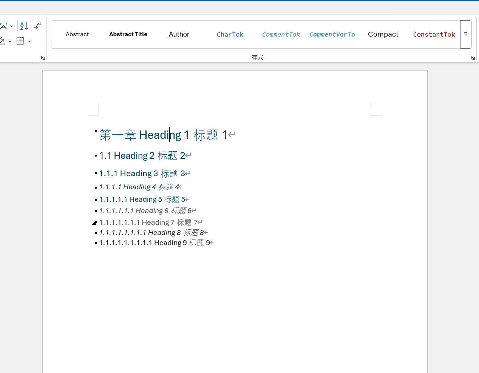Select the Author style
The image size is (479, 373).
pos(179,34)
